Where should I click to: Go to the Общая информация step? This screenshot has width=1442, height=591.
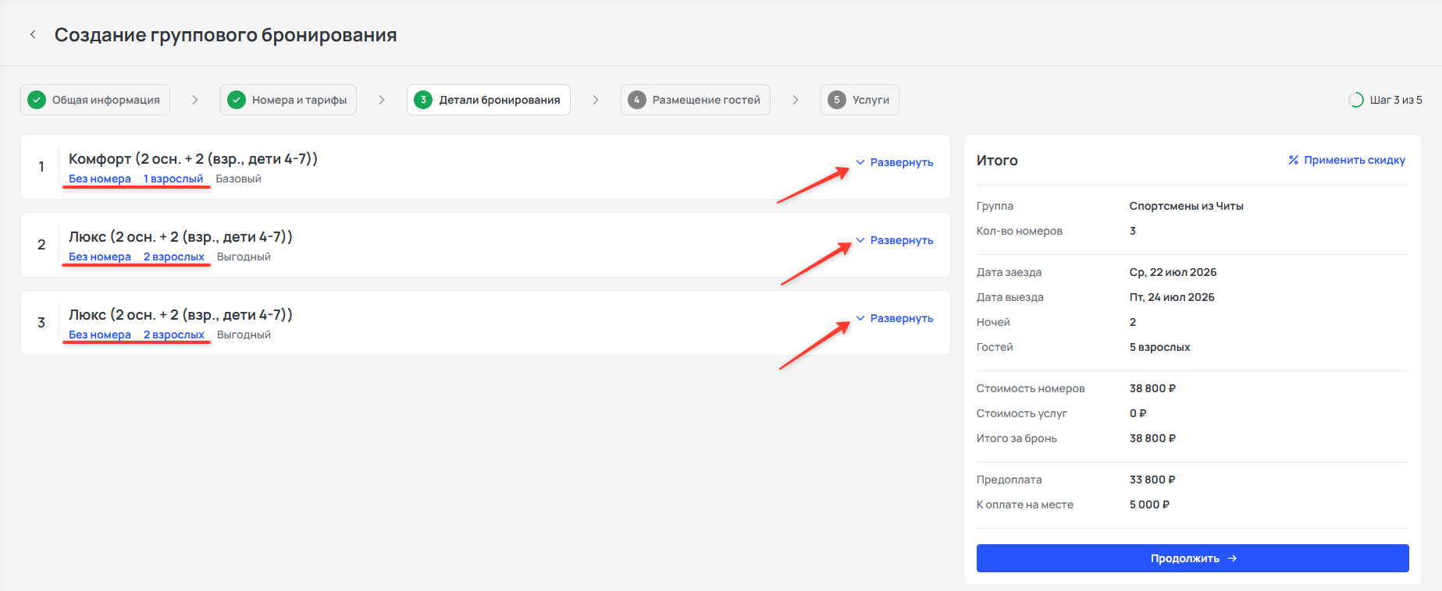point(95,100)
